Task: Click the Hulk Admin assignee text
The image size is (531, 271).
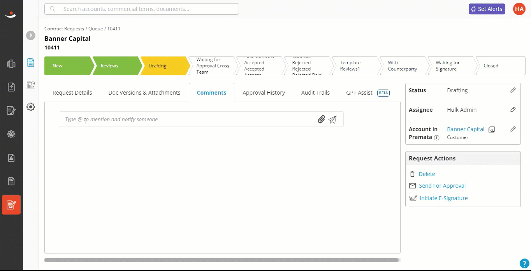Action: pyautogui.click(x=462, y=110)
